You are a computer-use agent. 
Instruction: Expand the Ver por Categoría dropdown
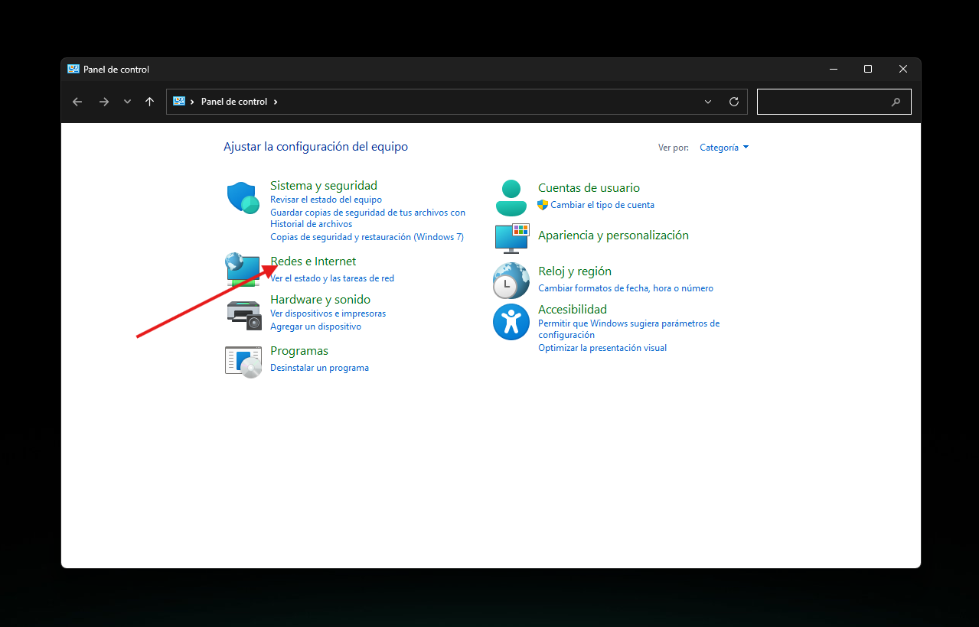tap(724, 148)
